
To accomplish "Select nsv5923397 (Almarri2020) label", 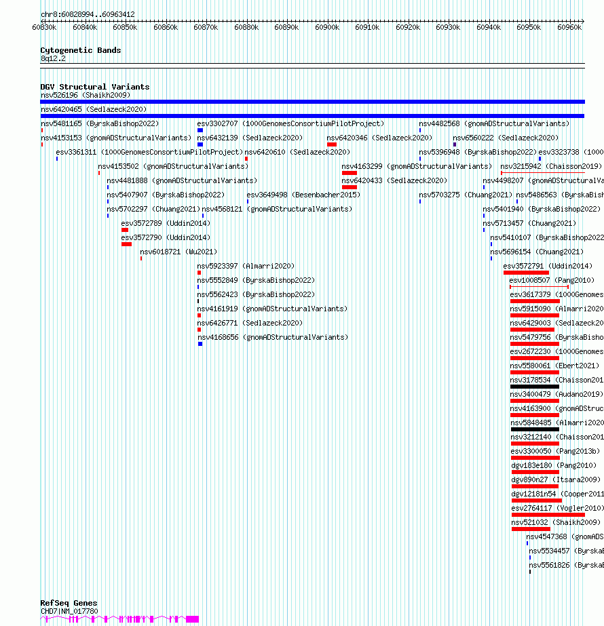I will coord(246,266).
